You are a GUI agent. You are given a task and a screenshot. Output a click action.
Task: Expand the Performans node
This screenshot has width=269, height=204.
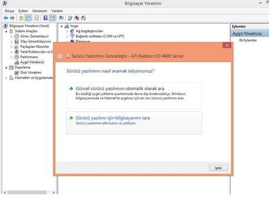pos(12,57)
